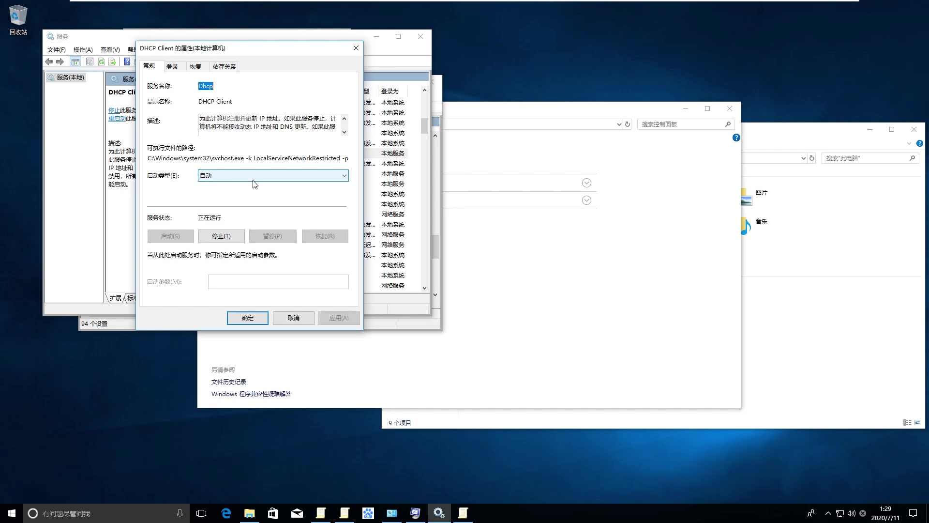Switch to the 依存关系 tab
929x523 pixels.
click(225, 67)
